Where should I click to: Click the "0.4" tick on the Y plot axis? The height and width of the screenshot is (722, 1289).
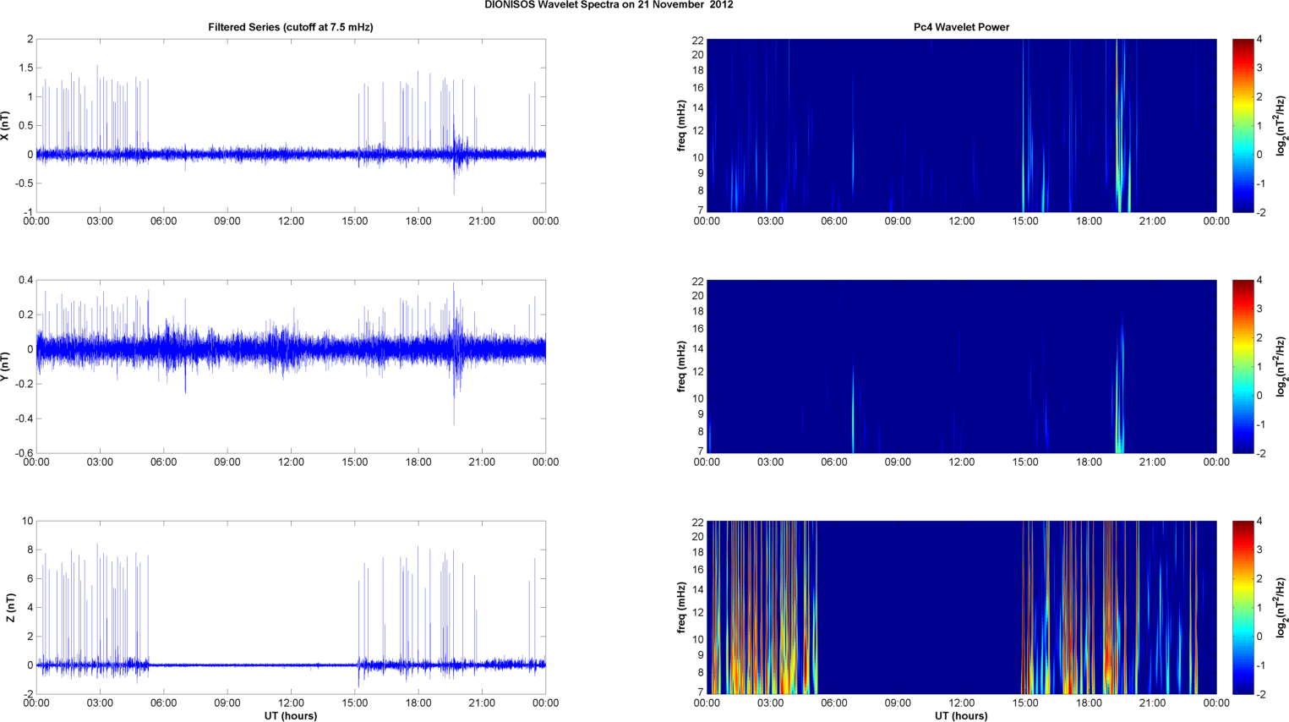pos(25,280)
